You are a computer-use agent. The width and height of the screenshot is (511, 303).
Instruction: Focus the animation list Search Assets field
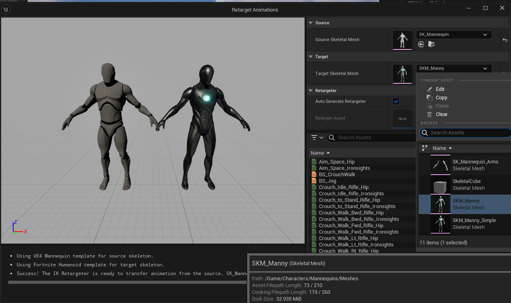pyautogui.click(x=371, y=138)
